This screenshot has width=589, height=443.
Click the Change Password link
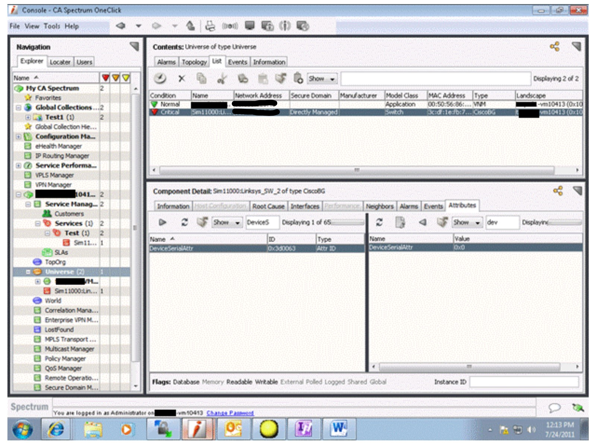tap(230, 413)
